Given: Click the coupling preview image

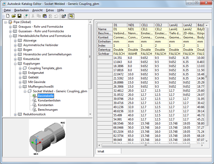Looking at the screenshot, I should (x=47, y=137).
